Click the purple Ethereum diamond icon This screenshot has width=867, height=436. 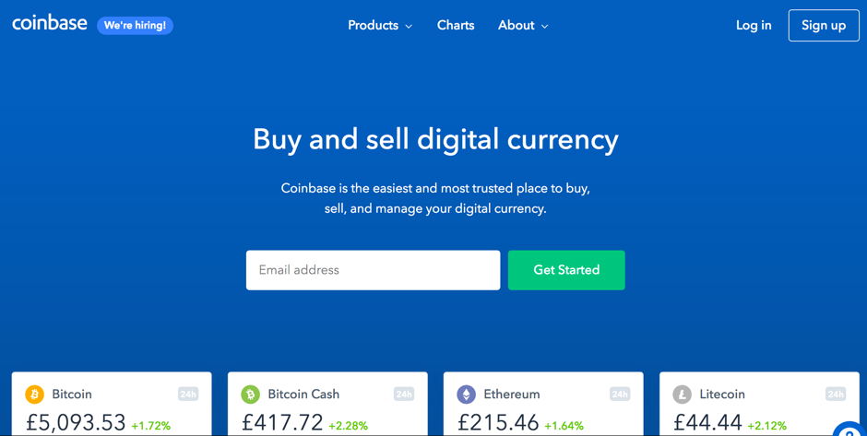pyautogui.click(x=466, y=395)
